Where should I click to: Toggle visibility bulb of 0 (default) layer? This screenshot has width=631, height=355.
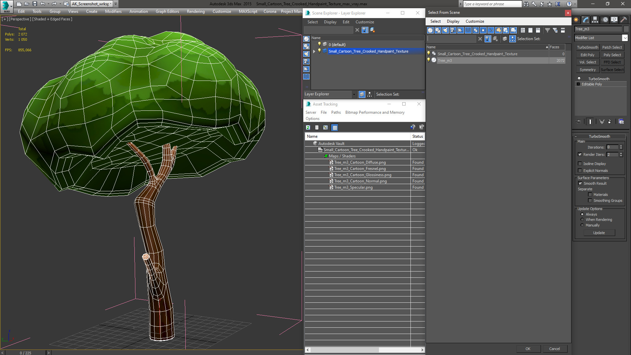pos(319,44)
